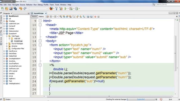The image size is (180, 101).
Task: Minimize the Projects panel
Action: coord(29,13)
